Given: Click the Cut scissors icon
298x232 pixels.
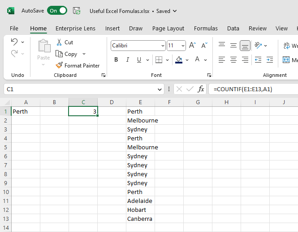Looking at the screenshot, I should click(59, 42).
